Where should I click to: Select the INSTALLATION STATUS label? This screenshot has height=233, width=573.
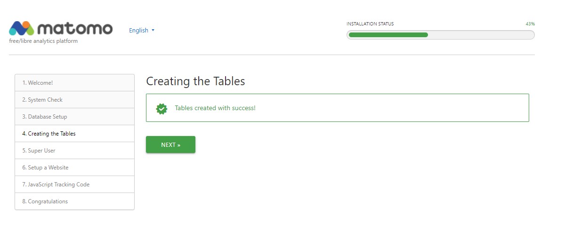click(x=370, y=24)
